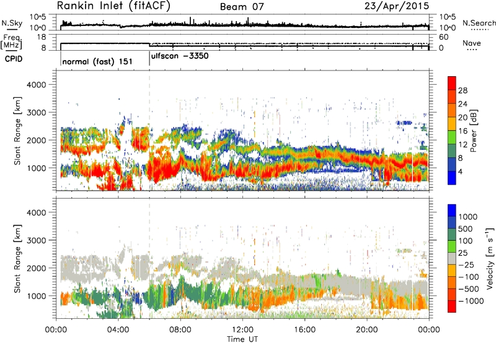This screenshot has width=496, height=343.
Task: Select the '08:00' time tick label
Action: click(x=180, y=330)
